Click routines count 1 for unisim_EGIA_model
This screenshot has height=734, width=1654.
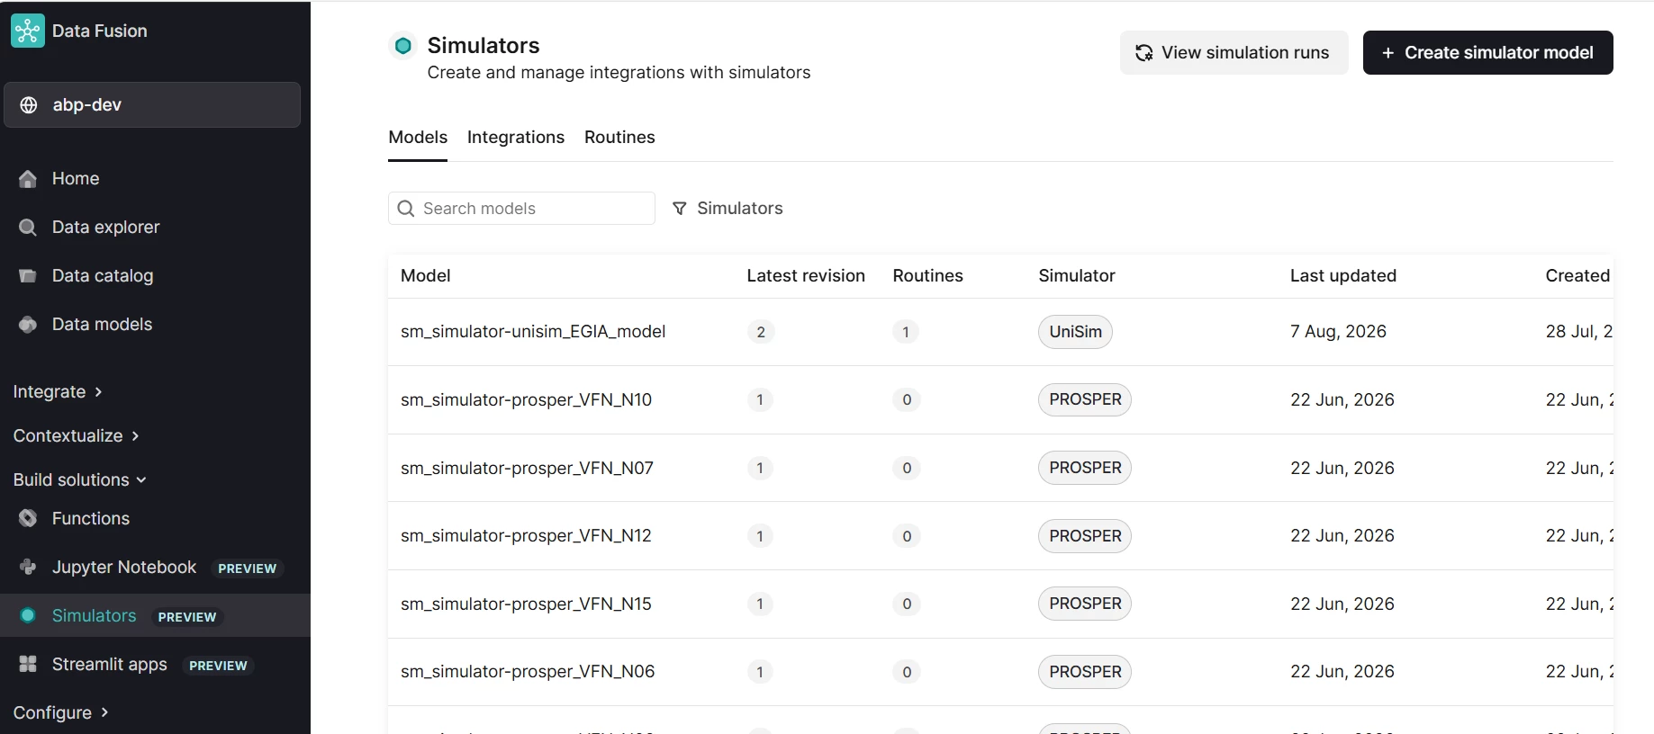point(906,332)
